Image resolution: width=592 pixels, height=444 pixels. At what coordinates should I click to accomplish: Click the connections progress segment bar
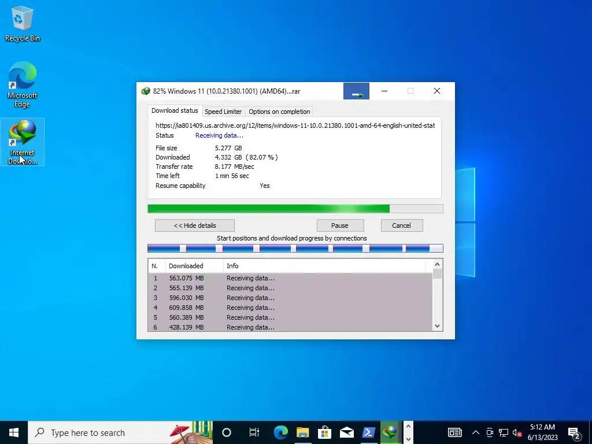295,248
